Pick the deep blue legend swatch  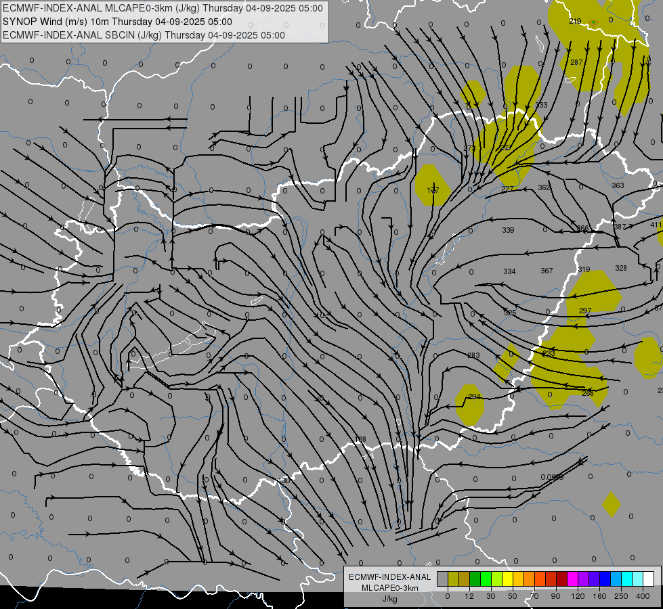pos(605,579)
